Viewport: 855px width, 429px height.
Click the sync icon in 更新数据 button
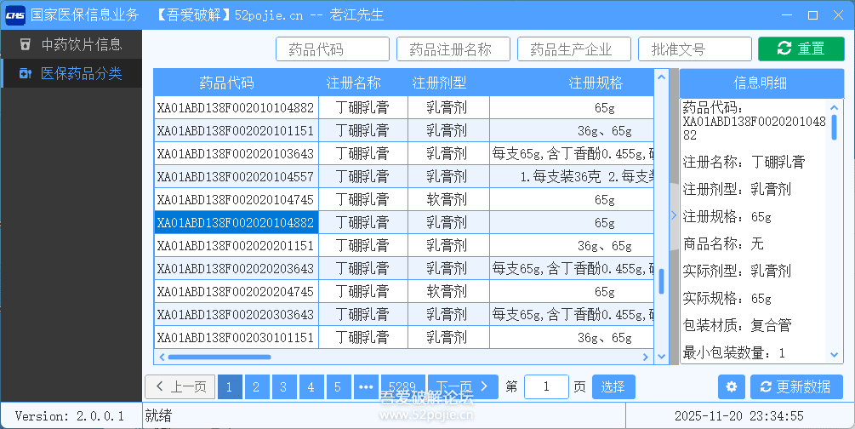[766, 387]
